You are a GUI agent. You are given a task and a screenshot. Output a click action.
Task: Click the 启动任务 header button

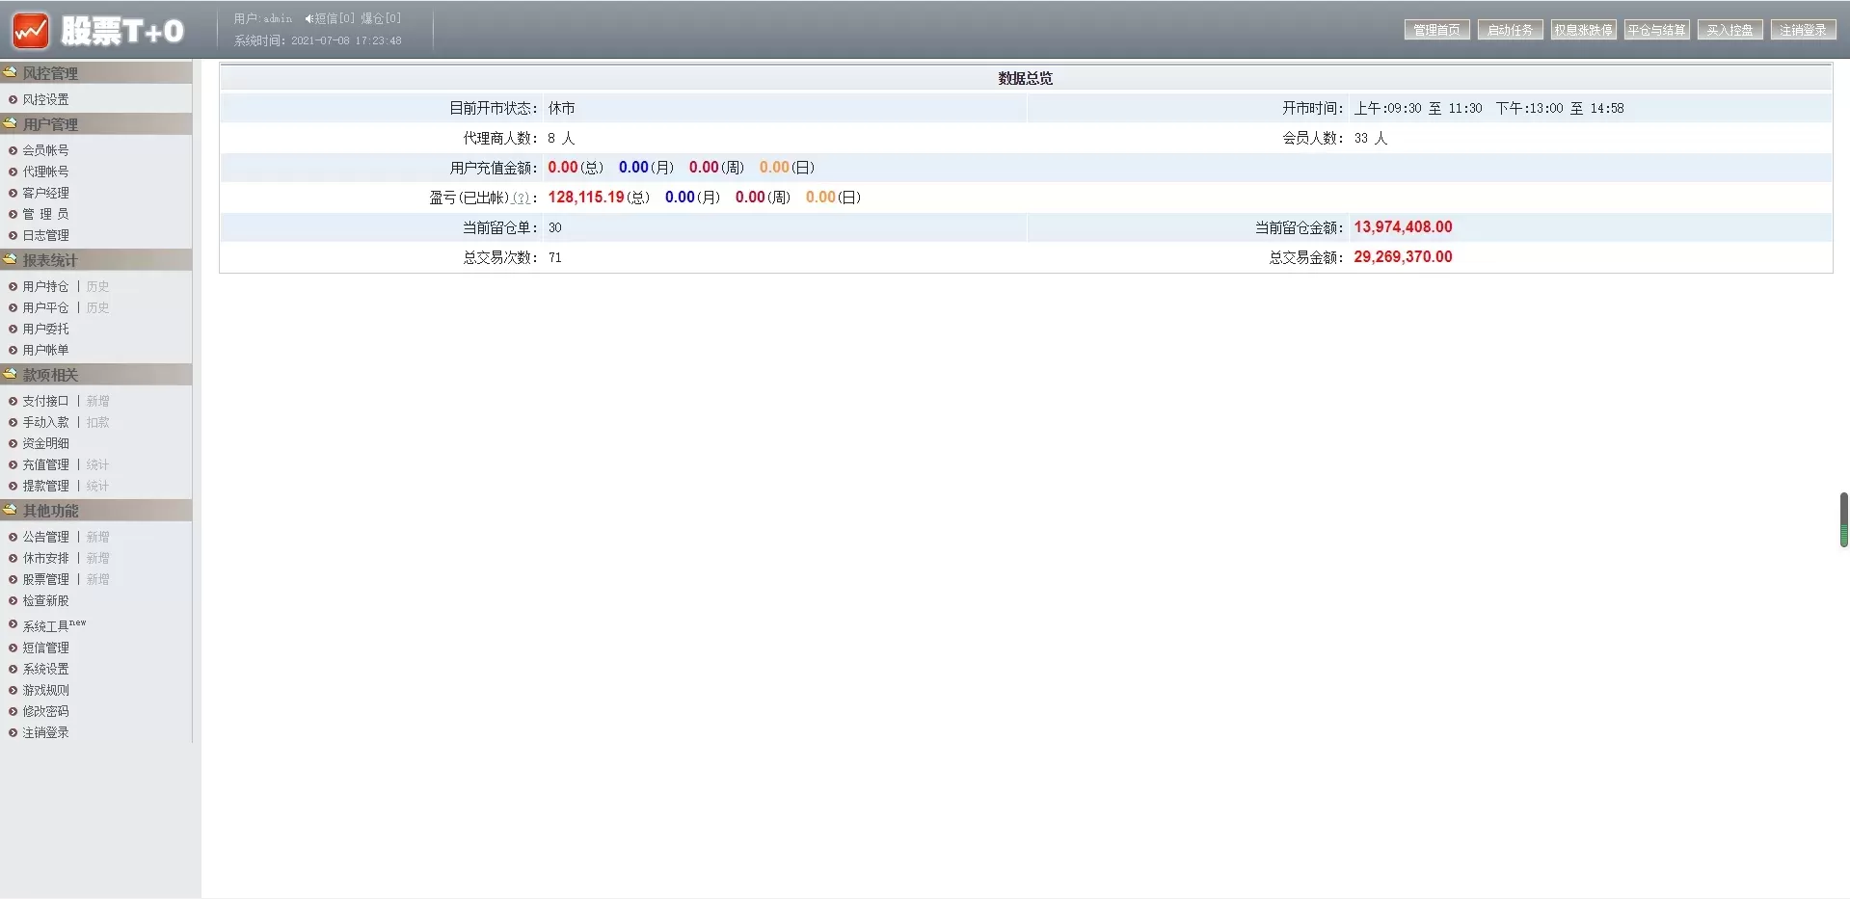(x=1510, y=30)
